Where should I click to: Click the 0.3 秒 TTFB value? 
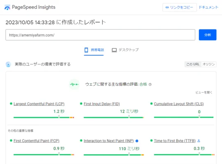(199, 148)
